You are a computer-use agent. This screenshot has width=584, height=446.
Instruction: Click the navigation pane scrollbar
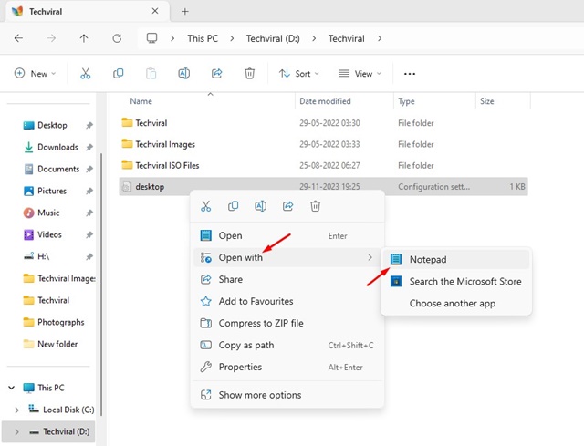[x=101, y=285]
